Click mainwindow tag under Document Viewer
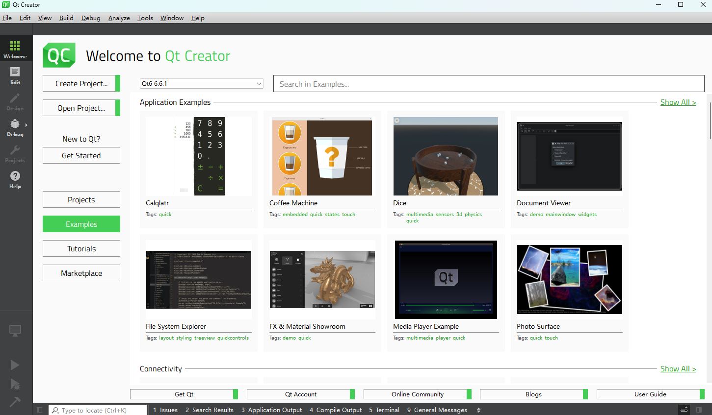This screenshot has height=415, width=712. pos(560,214)
